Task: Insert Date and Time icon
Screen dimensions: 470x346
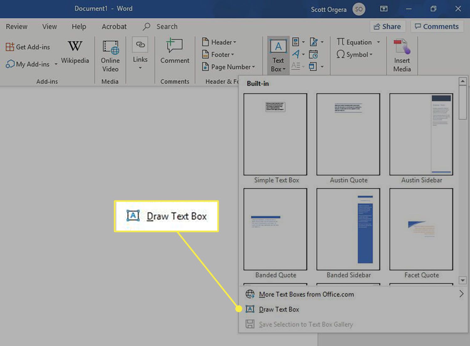Action: (x=313, y=54)
